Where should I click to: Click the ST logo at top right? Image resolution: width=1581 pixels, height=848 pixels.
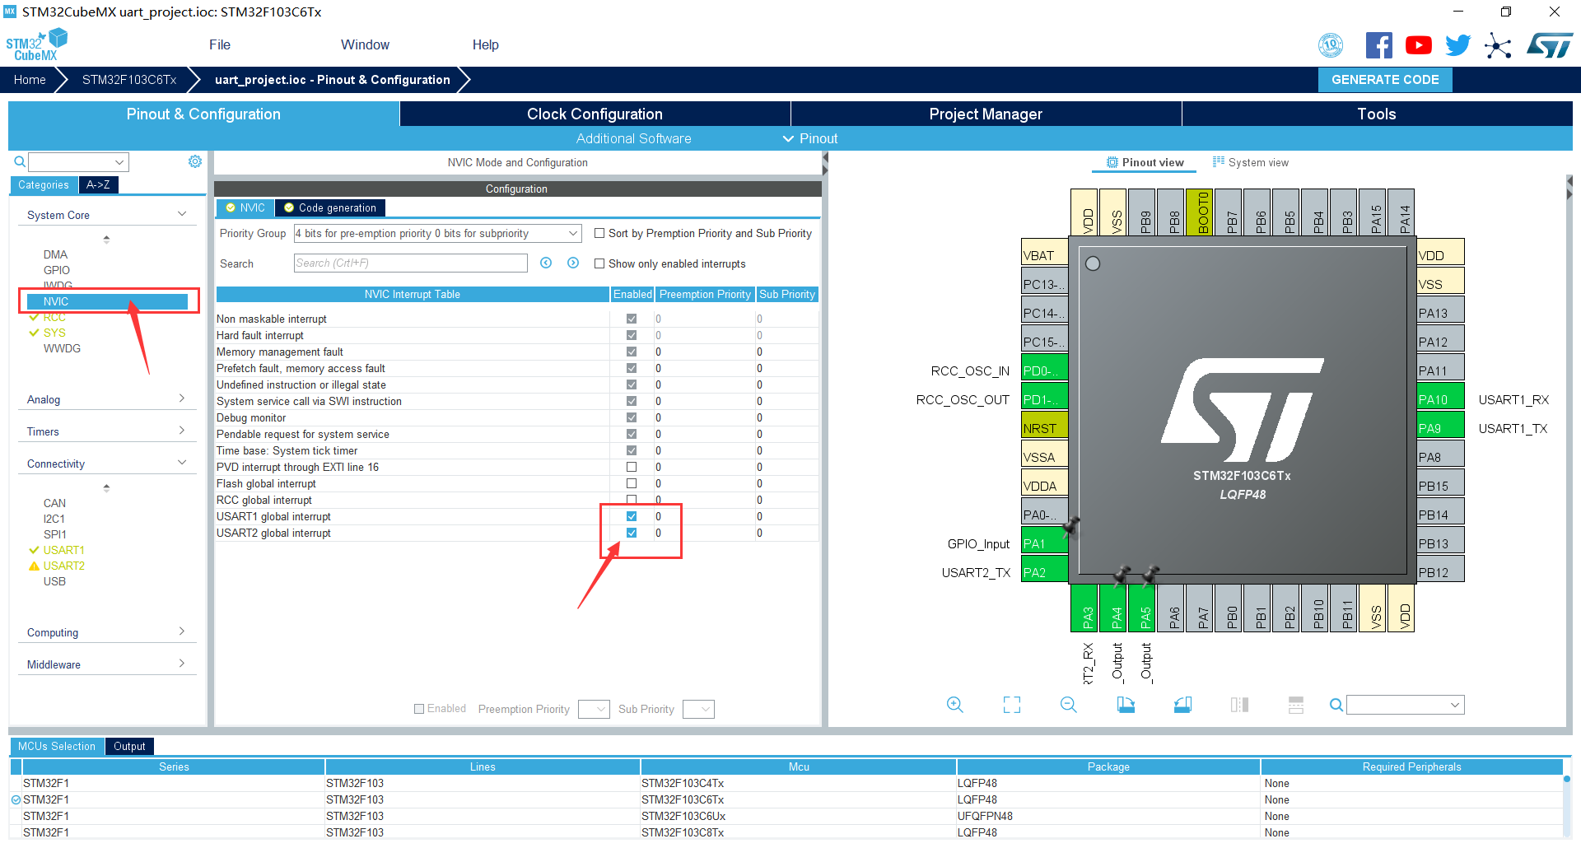pyautogui.click(x=1549, y=45)
